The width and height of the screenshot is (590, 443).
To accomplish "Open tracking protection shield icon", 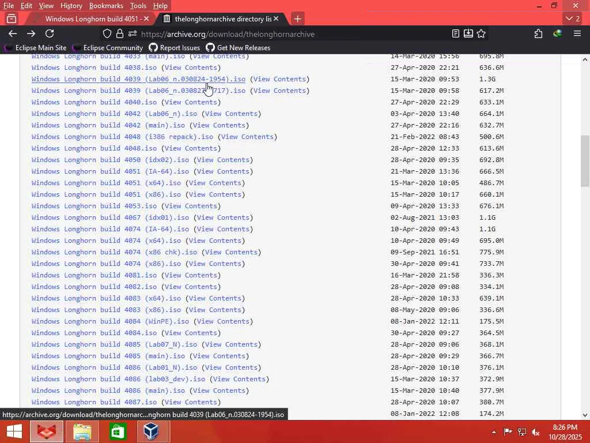I will pyautogui.click(x=107, y=33).
